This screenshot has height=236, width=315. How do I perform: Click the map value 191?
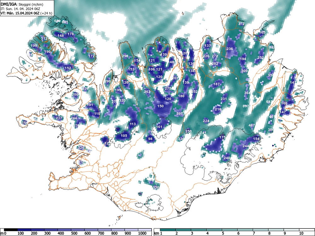90,105
